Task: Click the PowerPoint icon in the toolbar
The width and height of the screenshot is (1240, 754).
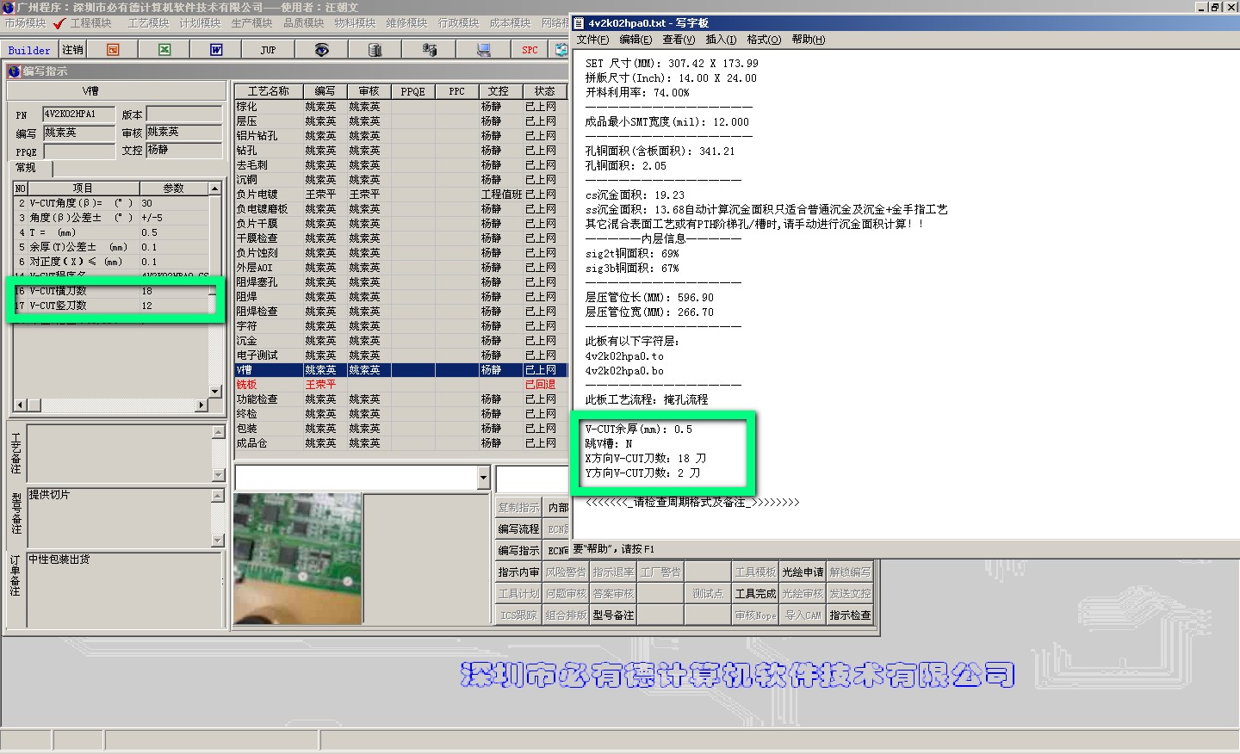Action: tap(113, 50)
